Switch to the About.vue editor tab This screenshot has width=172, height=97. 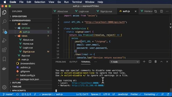pos(63,11)
